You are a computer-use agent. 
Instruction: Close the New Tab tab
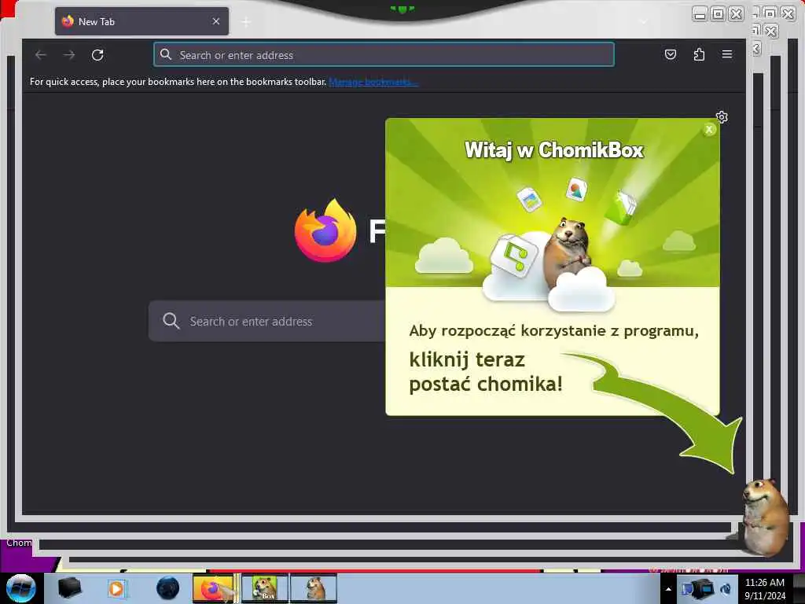tap(216, 21)
